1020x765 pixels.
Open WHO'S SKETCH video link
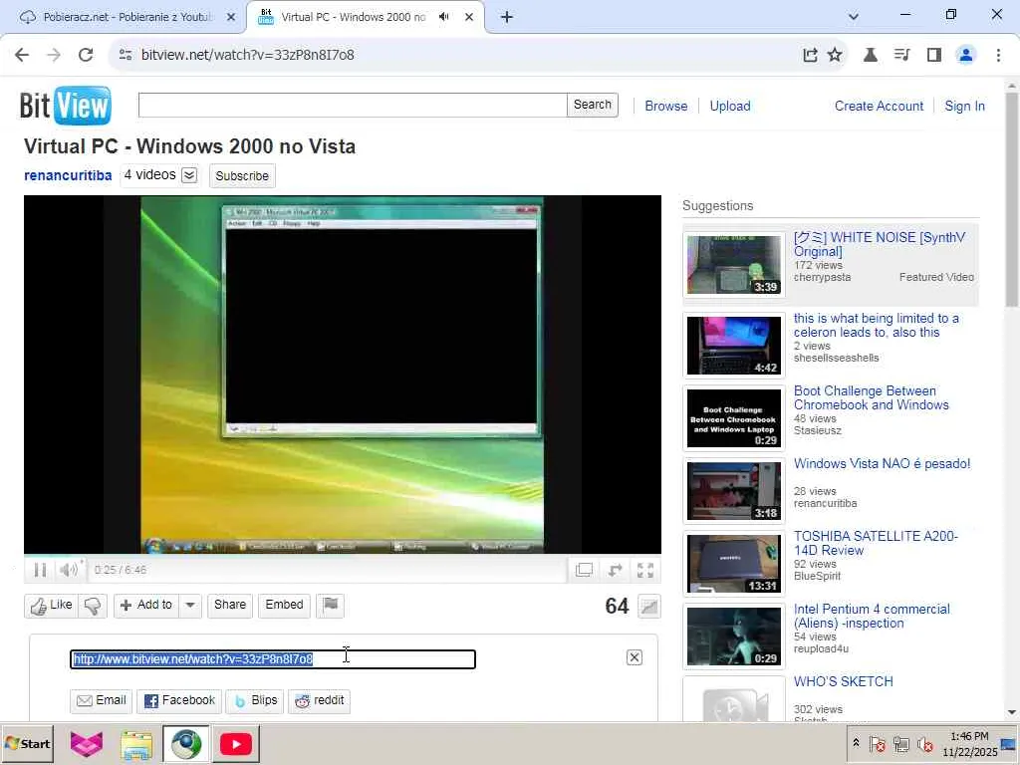[x=843, y=681]
